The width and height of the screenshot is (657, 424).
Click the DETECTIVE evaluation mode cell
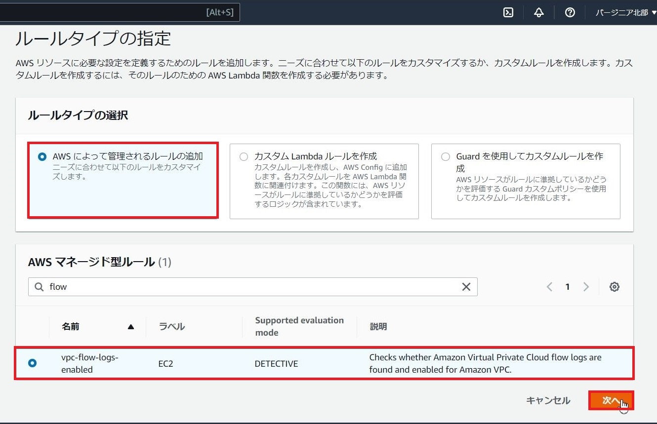pos(276,364)
